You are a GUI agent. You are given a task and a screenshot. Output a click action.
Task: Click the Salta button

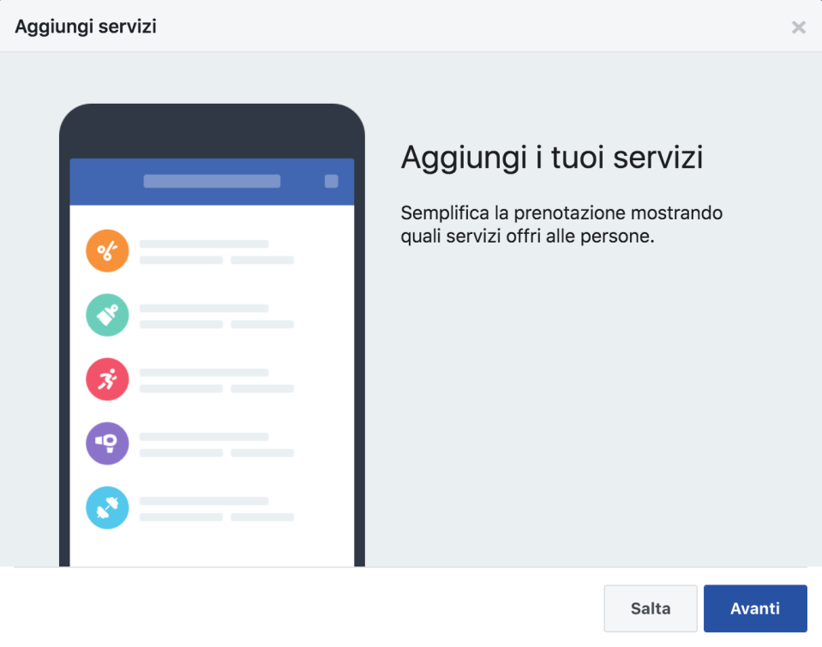(650, 608)
